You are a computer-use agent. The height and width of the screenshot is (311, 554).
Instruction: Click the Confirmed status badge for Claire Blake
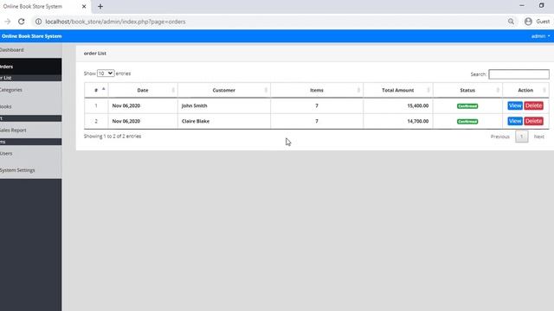(467, 122)
